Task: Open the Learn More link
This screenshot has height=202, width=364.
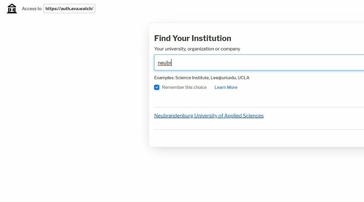Action: 226,87
